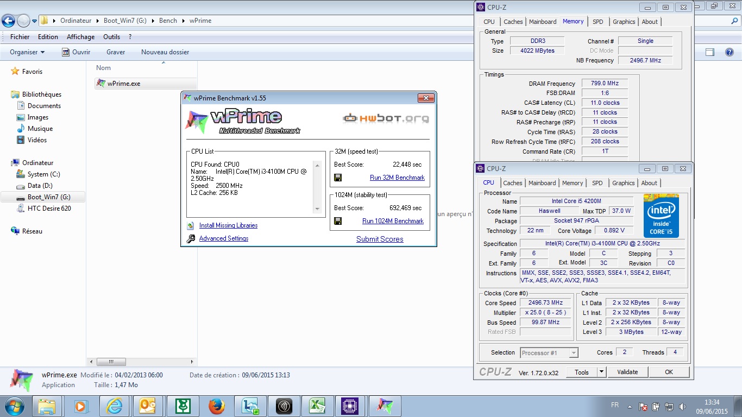Open the Musique library

pos(40,129)
